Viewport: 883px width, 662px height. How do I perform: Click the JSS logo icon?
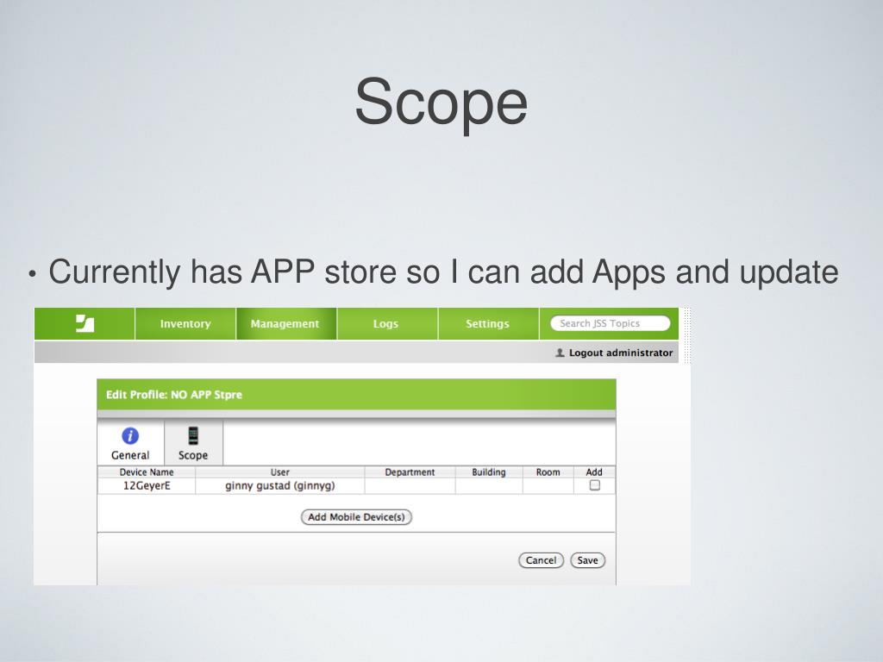[85, 324]
